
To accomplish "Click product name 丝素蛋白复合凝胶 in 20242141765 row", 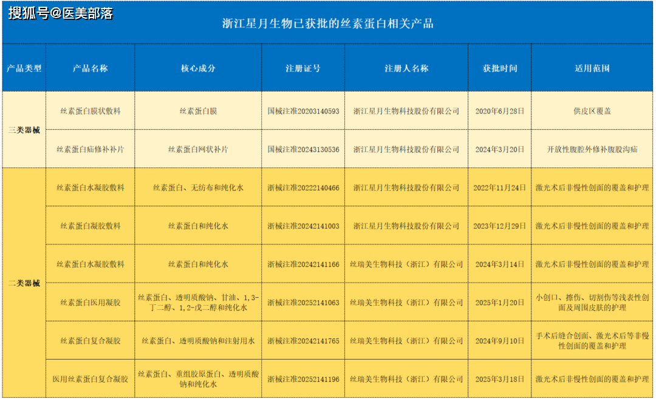I will (x=91, y=341).
